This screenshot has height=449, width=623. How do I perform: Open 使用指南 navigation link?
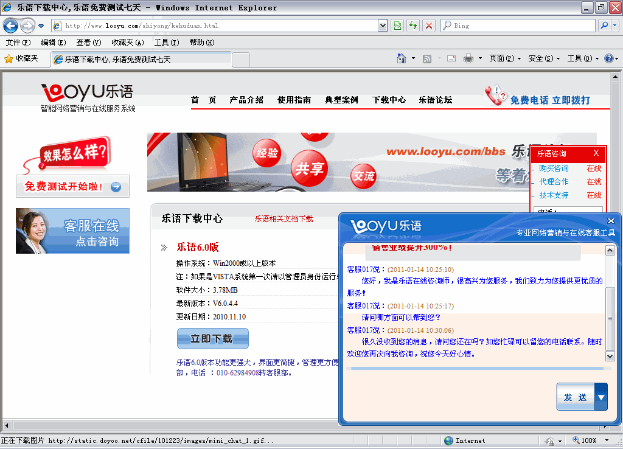[x=294, y=100]
